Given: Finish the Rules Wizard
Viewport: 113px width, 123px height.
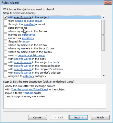Looking at the screenshot, I should tap(100, 117).
